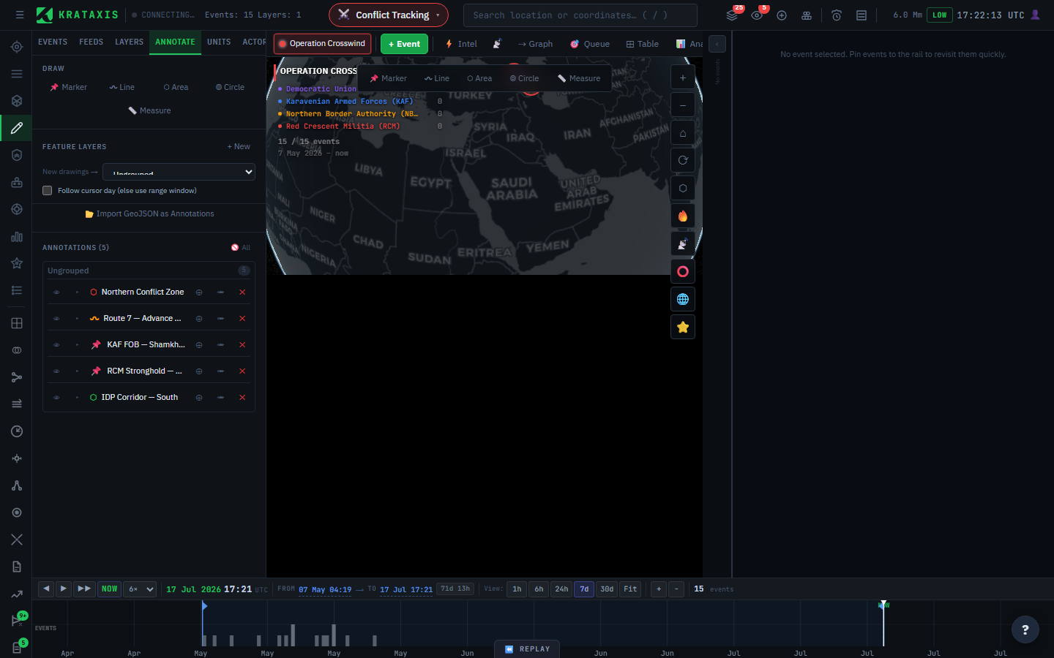The width and height of the screenshot is (1054, 658).
Task: Switch to globe view map button
Action: coord(683,300)
